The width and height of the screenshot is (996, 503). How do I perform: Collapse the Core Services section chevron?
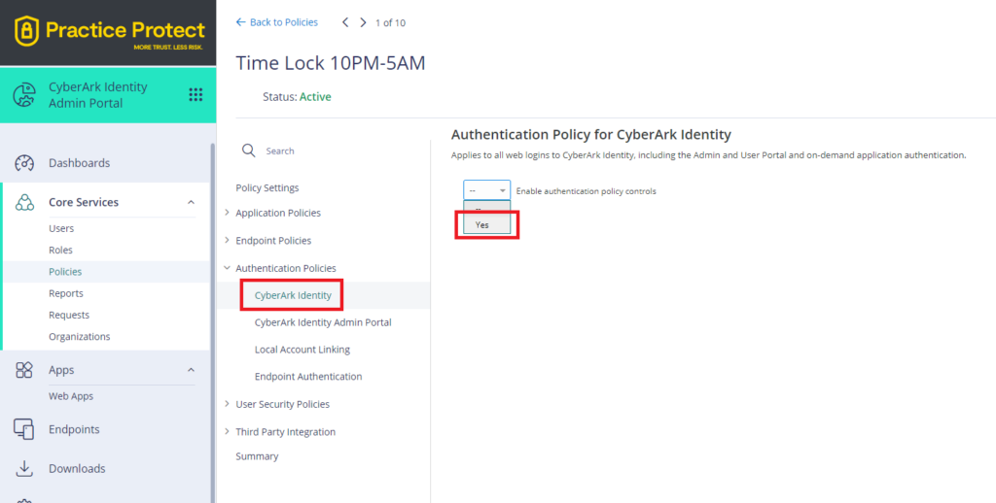tap(192, 202)
